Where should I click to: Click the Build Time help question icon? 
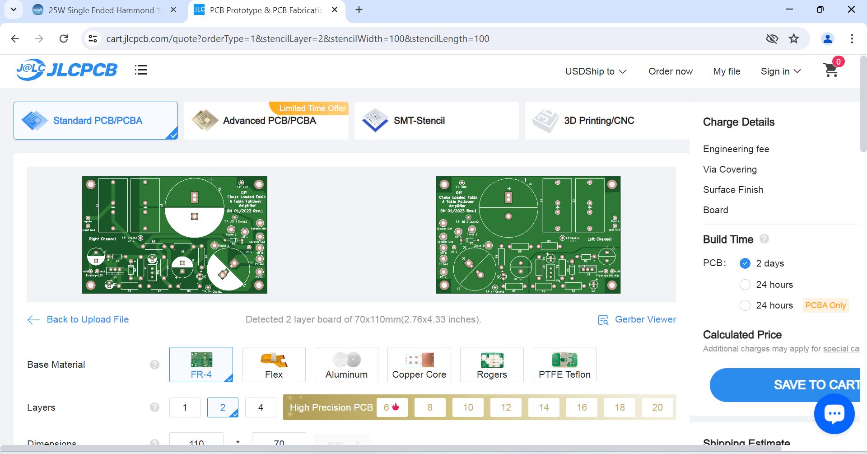[x=764, y=239]
